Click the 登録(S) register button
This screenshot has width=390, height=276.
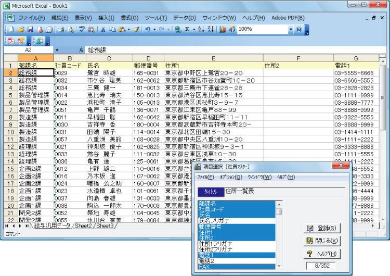[x=322, y=228]
